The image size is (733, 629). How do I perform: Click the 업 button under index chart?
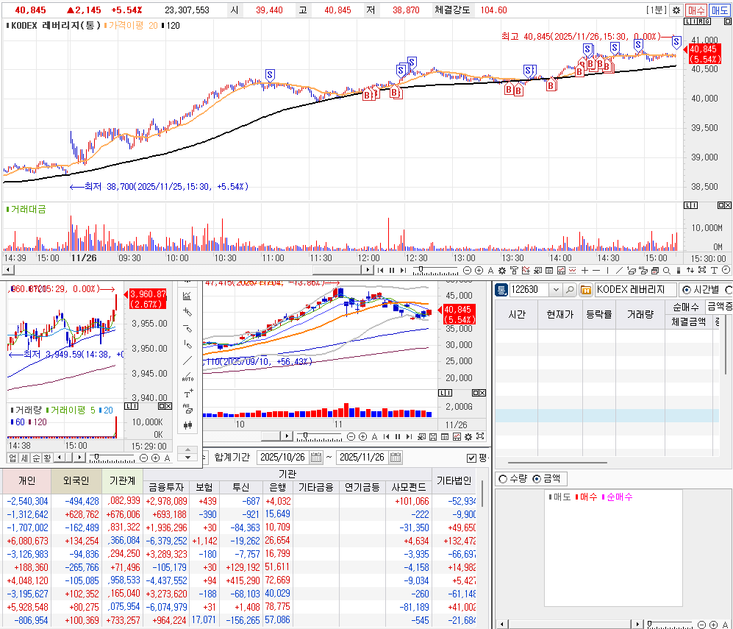(12, 458)
